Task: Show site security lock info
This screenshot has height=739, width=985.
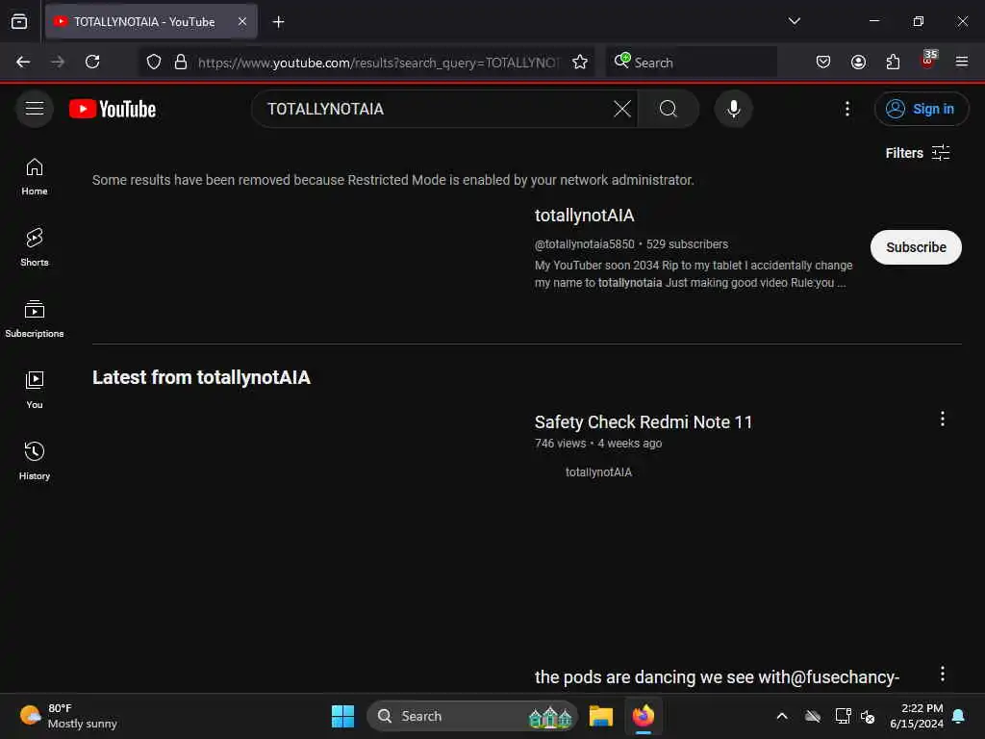Action: [181, 62]
